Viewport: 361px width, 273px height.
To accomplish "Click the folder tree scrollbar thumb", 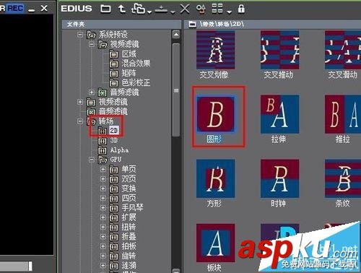I will pyautogui.click(x=176, y=90).
